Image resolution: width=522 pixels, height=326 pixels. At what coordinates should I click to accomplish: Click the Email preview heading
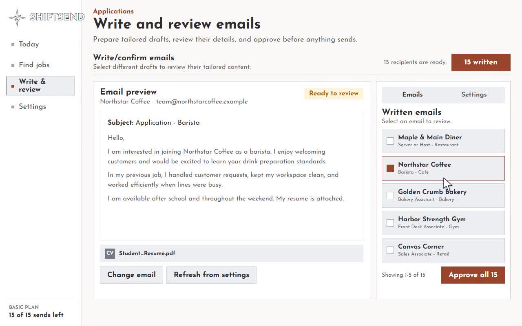point(128,92)
